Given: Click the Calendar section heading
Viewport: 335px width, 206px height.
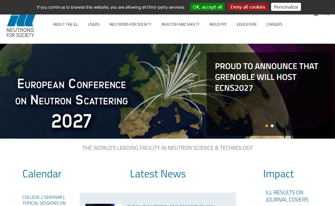Looking at the screenshot, I should (x=42, y=174).
